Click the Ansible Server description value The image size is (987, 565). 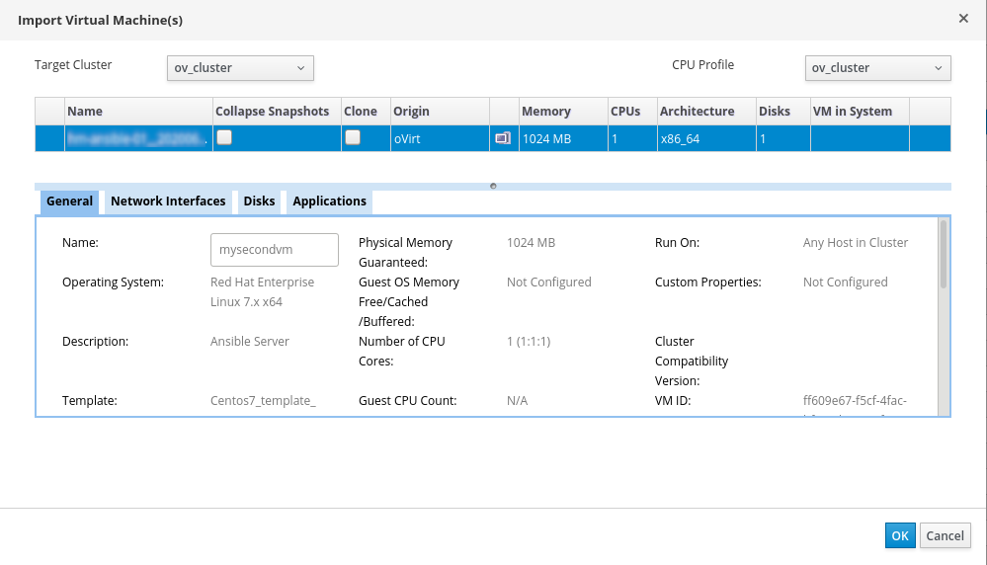tap(250, 342)
